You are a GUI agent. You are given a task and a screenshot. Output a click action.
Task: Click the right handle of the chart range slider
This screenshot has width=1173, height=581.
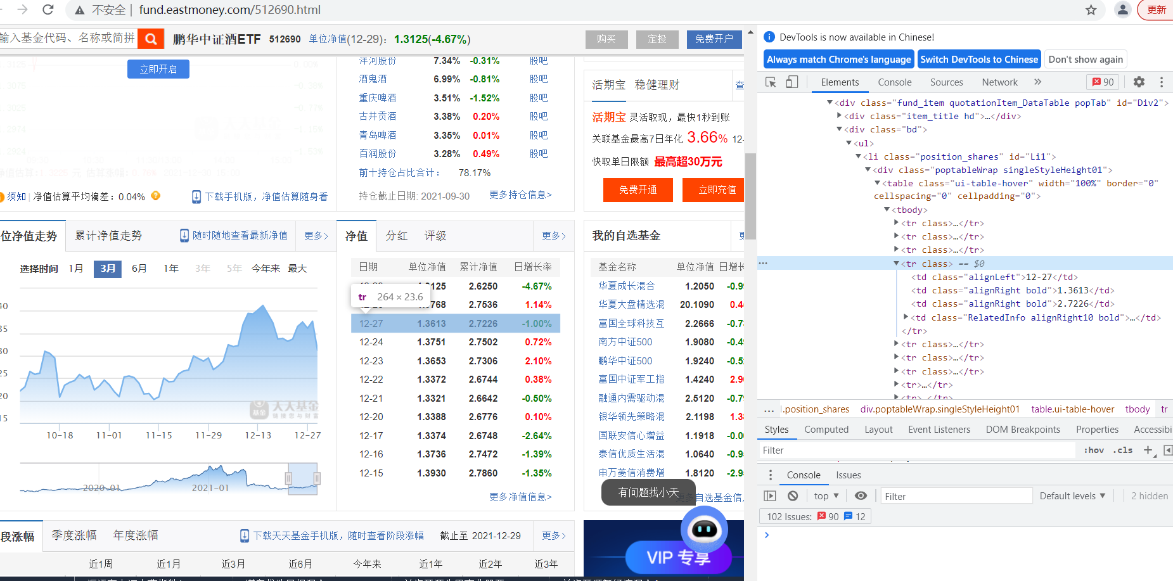click(x=317, y=478)
